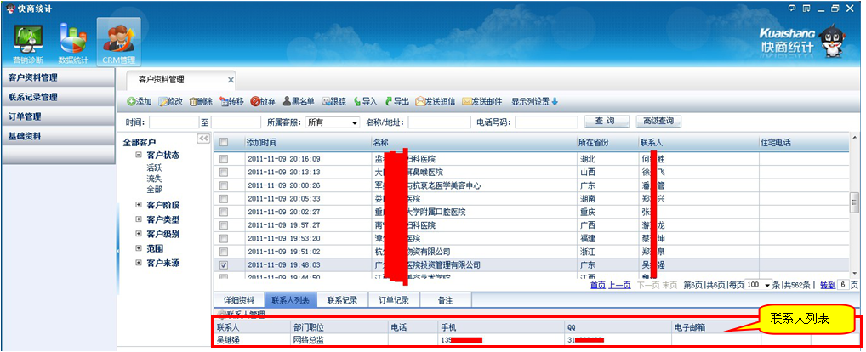Click the 发送短信 send SMS icon
Image resolution: width=866 pixels, height=352 pixels.
(420, 102)
